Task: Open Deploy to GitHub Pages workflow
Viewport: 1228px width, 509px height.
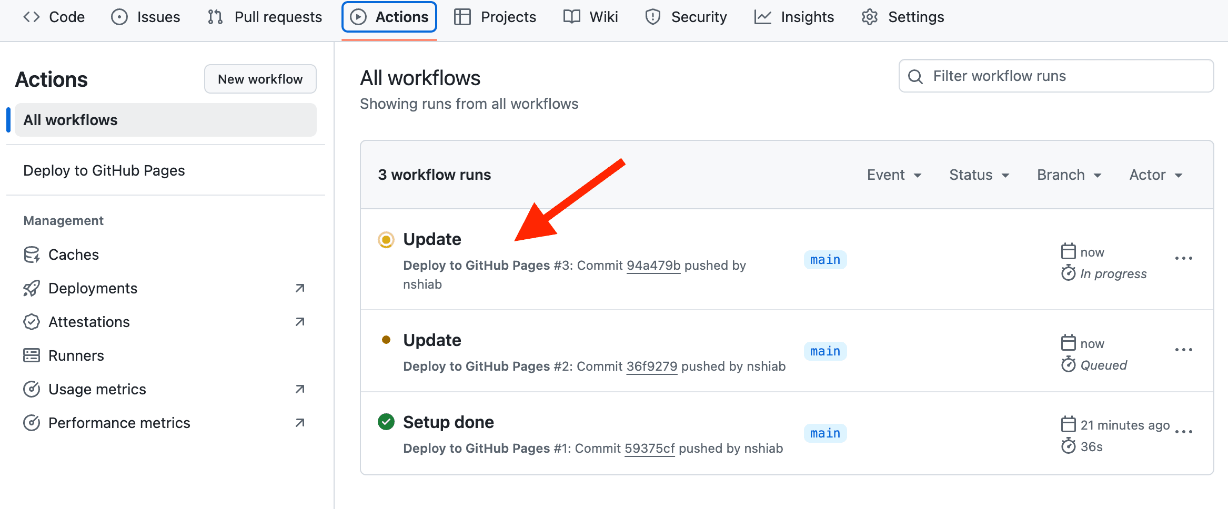Action: click(x=104, y=170)
